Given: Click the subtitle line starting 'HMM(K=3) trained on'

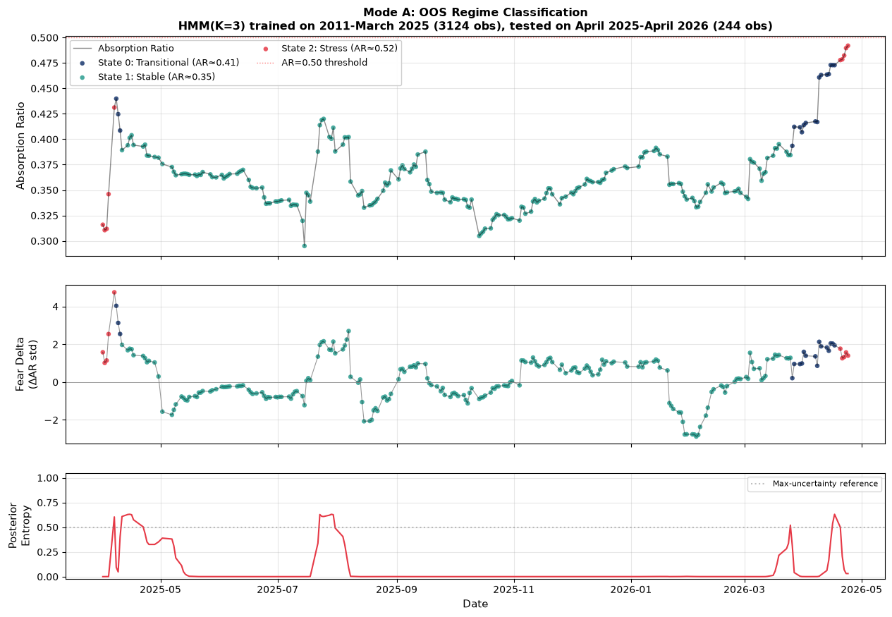Looking at the screenshot, I should coord(475,26).
